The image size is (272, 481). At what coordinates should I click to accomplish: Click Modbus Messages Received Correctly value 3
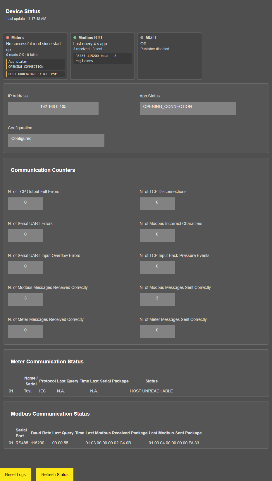pos(25,300)
